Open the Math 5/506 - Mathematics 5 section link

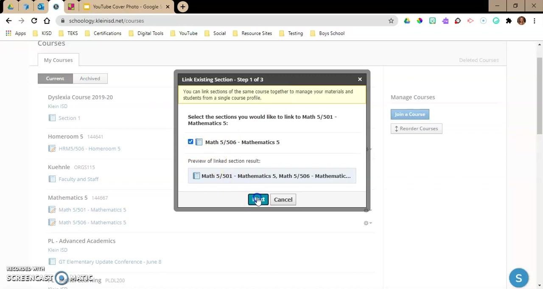coord(92,222)
